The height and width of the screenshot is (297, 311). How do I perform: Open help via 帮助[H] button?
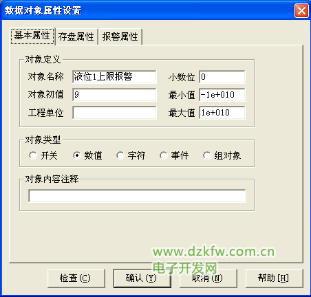click(x=275, y=278)
